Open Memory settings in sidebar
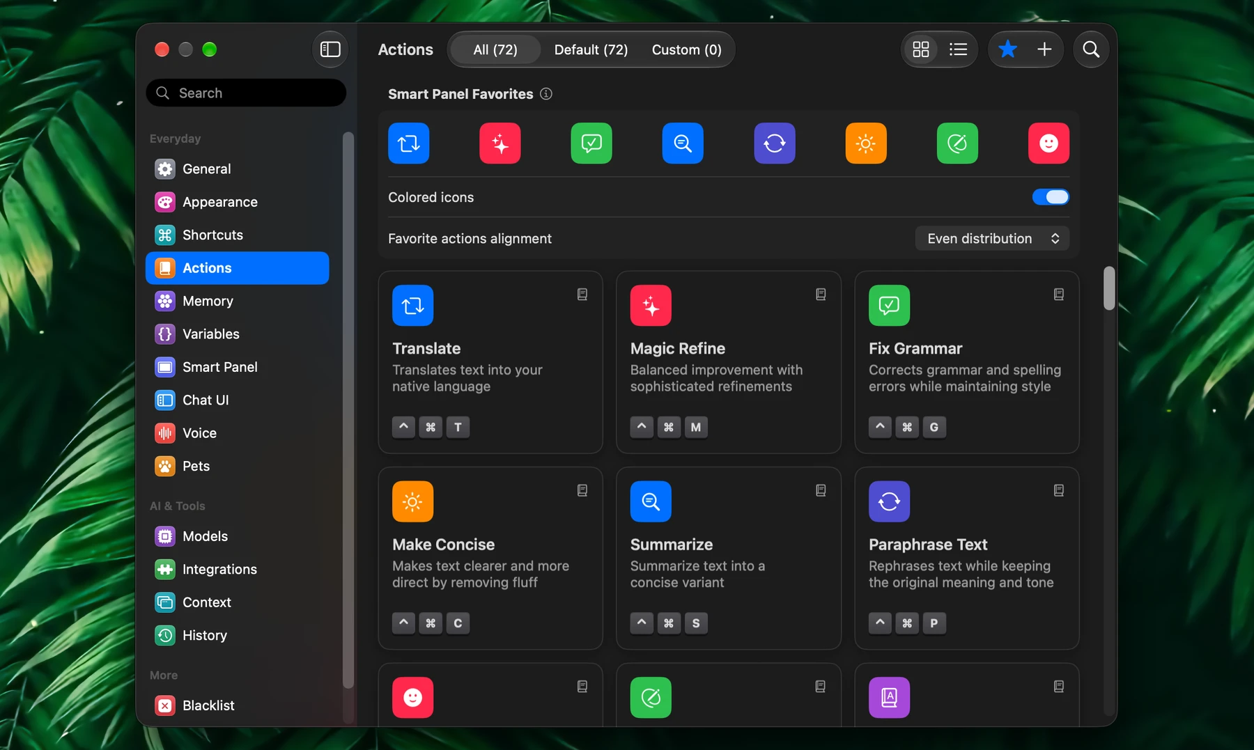 click(237, 301)
